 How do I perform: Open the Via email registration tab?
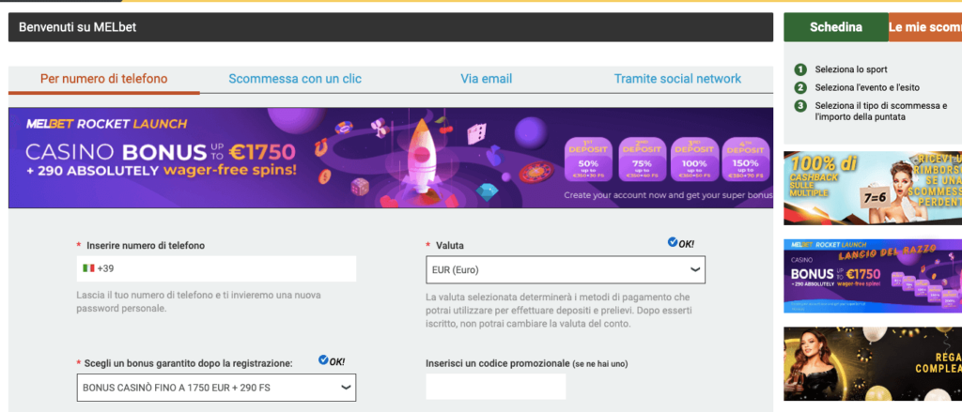point(487,79)
